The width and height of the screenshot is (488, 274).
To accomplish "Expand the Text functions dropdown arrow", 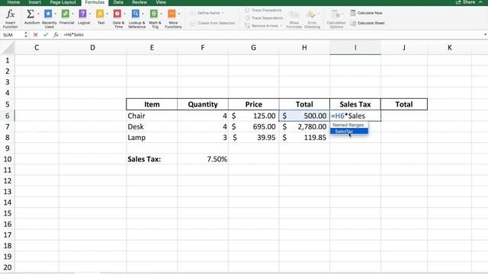I will pyautogui.click(x=108, y=14).
